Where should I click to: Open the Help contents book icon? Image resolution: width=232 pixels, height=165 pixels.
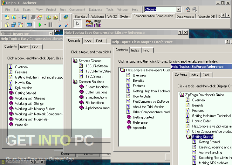coord(66,17)
